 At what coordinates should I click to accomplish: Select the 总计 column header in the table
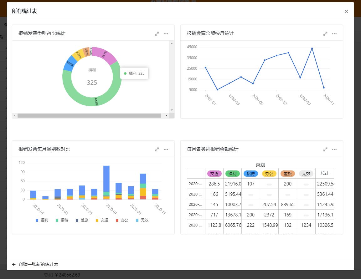click(324, 173)
